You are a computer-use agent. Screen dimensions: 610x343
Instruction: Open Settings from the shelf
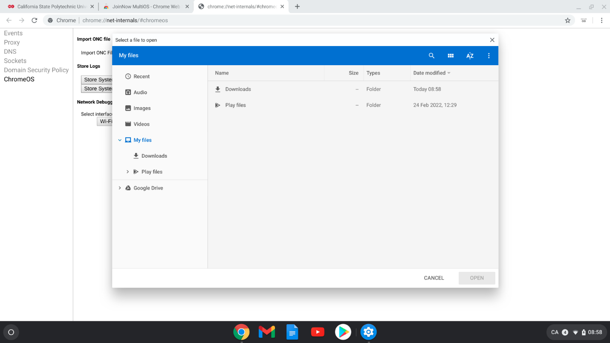point(368,332)
